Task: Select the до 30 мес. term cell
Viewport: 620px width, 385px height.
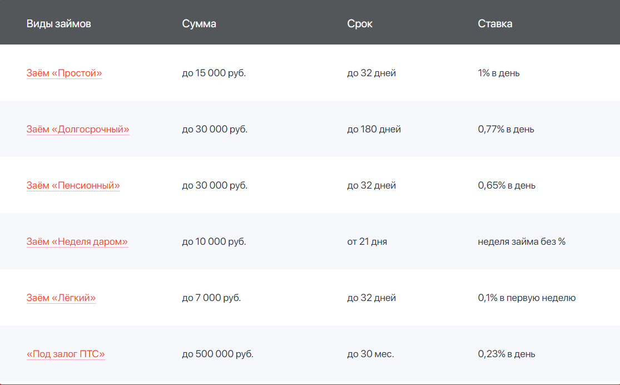Action: coord(370,354)
